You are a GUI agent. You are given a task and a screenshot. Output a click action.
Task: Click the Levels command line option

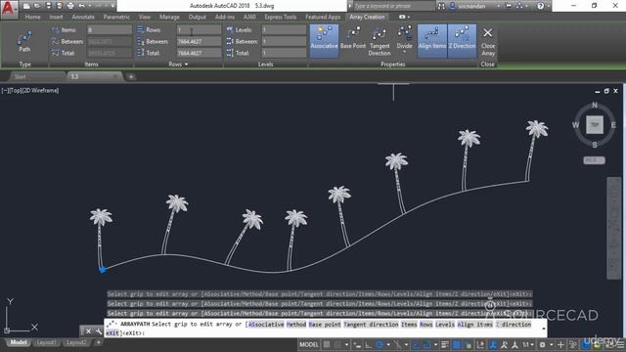point(445,325)
